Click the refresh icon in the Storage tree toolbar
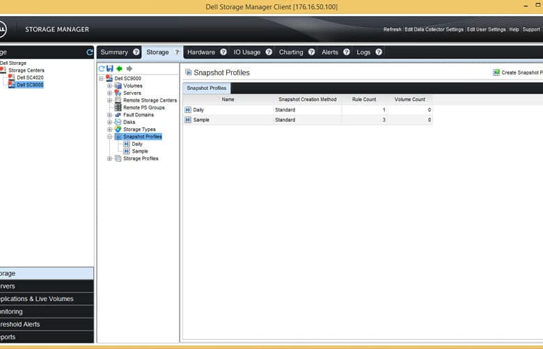 click(102, 69)
